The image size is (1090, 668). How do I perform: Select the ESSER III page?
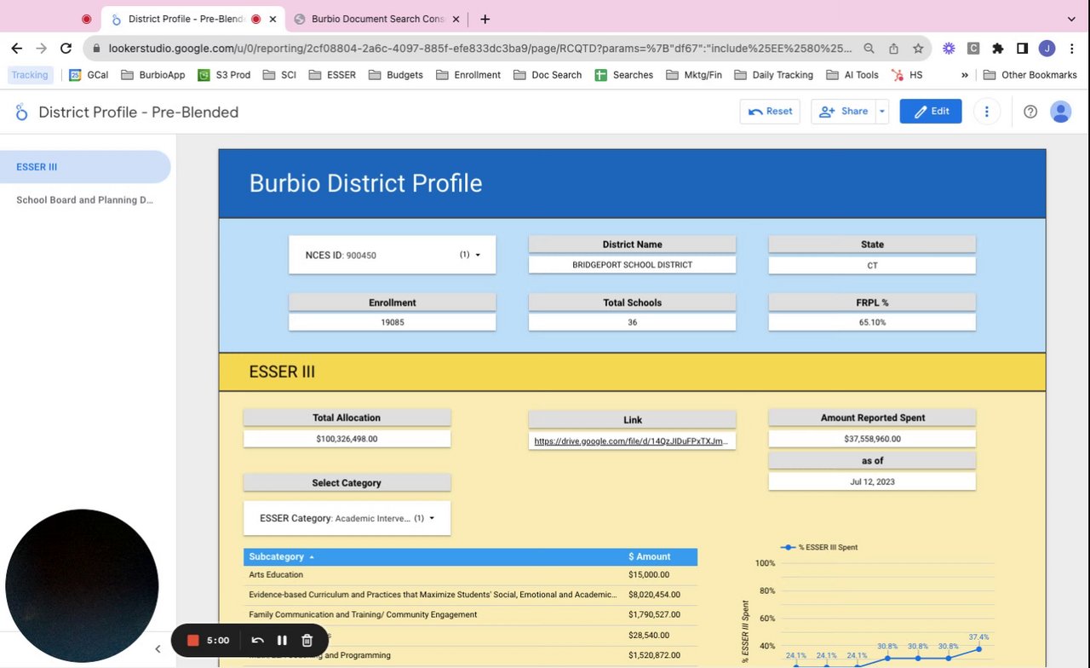(85, 167)
